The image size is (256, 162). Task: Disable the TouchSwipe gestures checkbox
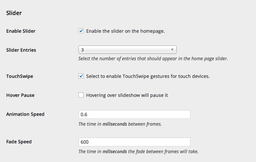click(81, 76)
